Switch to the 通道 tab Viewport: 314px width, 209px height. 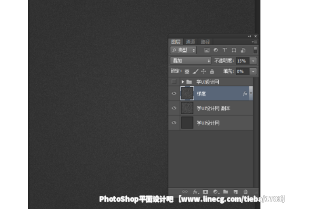click(190, 42)
